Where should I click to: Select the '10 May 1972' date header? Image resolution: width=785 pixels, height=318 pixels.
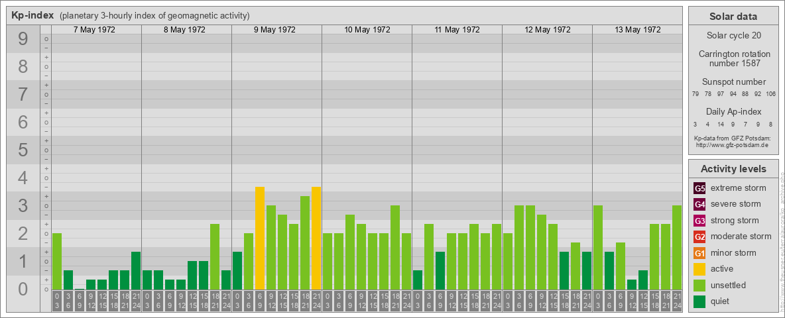pyautogui.click(x=367, y=30)
